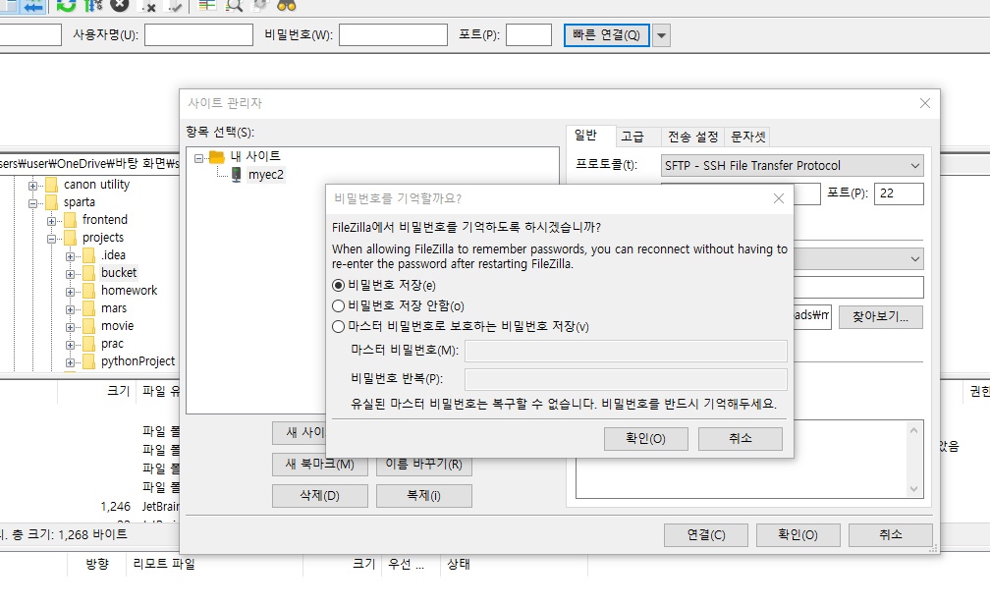
Task: Click the disconnect from server toolbar icon
Action: click(x=147, y=5)
